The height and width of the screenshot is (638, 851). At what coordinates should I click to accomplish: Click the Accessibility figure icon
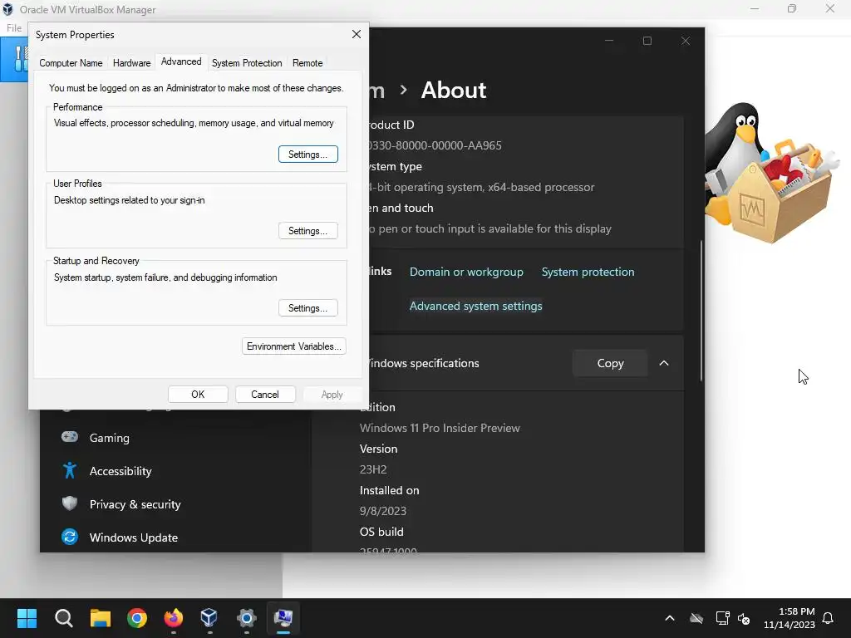pos(70,470)
